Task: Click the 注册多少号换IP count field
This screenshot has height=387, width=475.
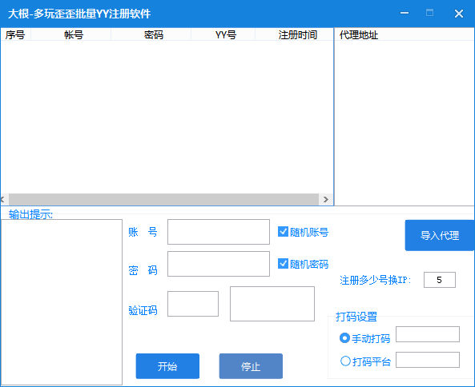Action: (x=440, y=280)
